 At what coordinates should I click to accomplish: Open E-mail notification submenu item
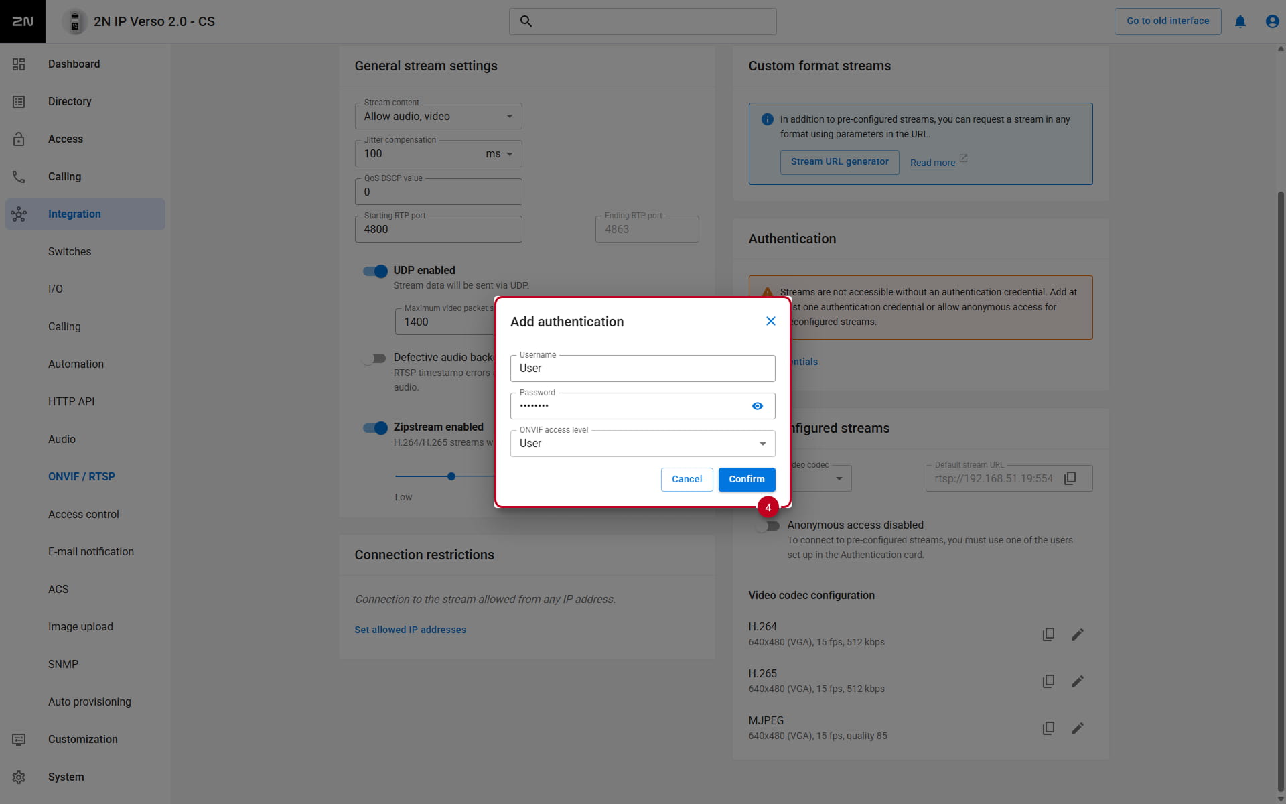click(91, 552)
